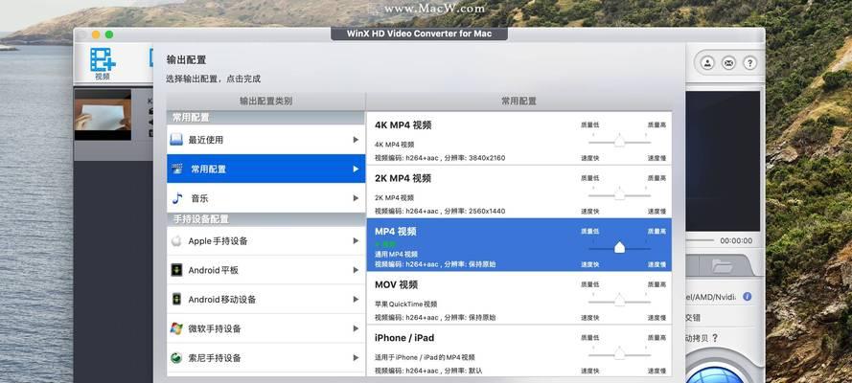This screenshot has height=383, width=852.
Task: Click the 3840x2160 resolution detail line
Action: 440,158
